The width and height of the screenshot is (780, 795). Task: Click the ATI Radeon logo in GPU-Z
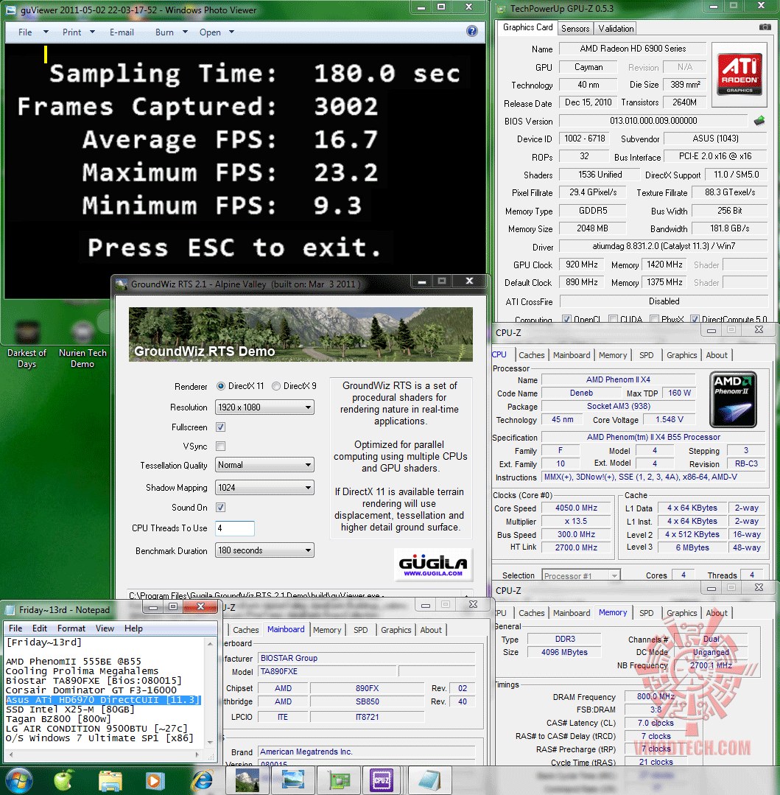[x=739, y=74]
